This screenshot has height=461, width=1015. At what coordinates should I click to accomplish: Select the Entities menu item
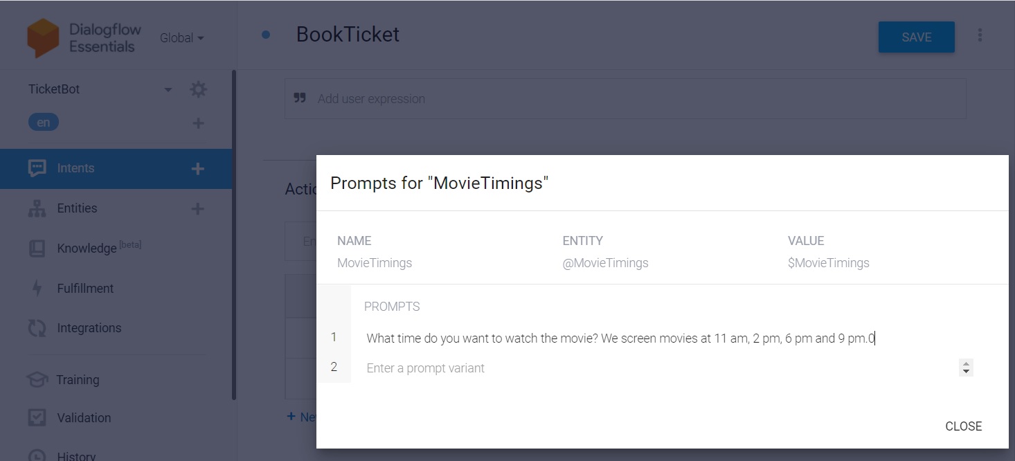click(x=77, y=208)
